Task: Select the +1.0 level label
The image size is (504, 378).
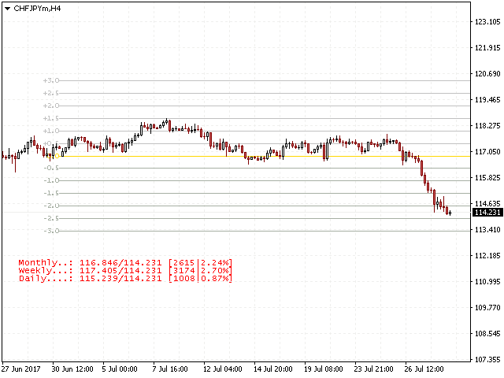Action: click(x=52, y=131)
